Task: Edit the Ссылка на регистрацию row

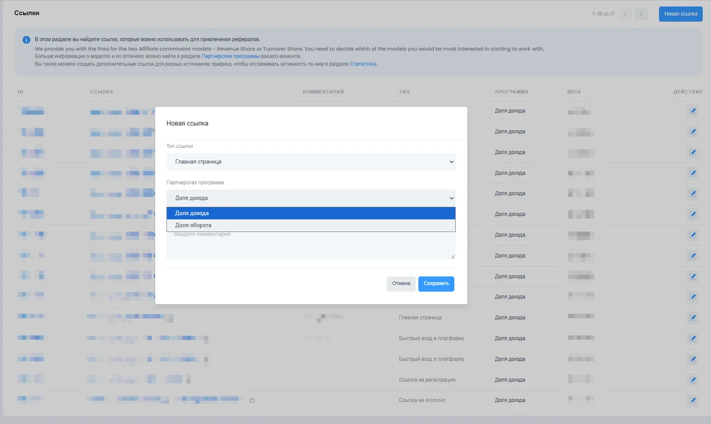Action: [x=693, y=380]
